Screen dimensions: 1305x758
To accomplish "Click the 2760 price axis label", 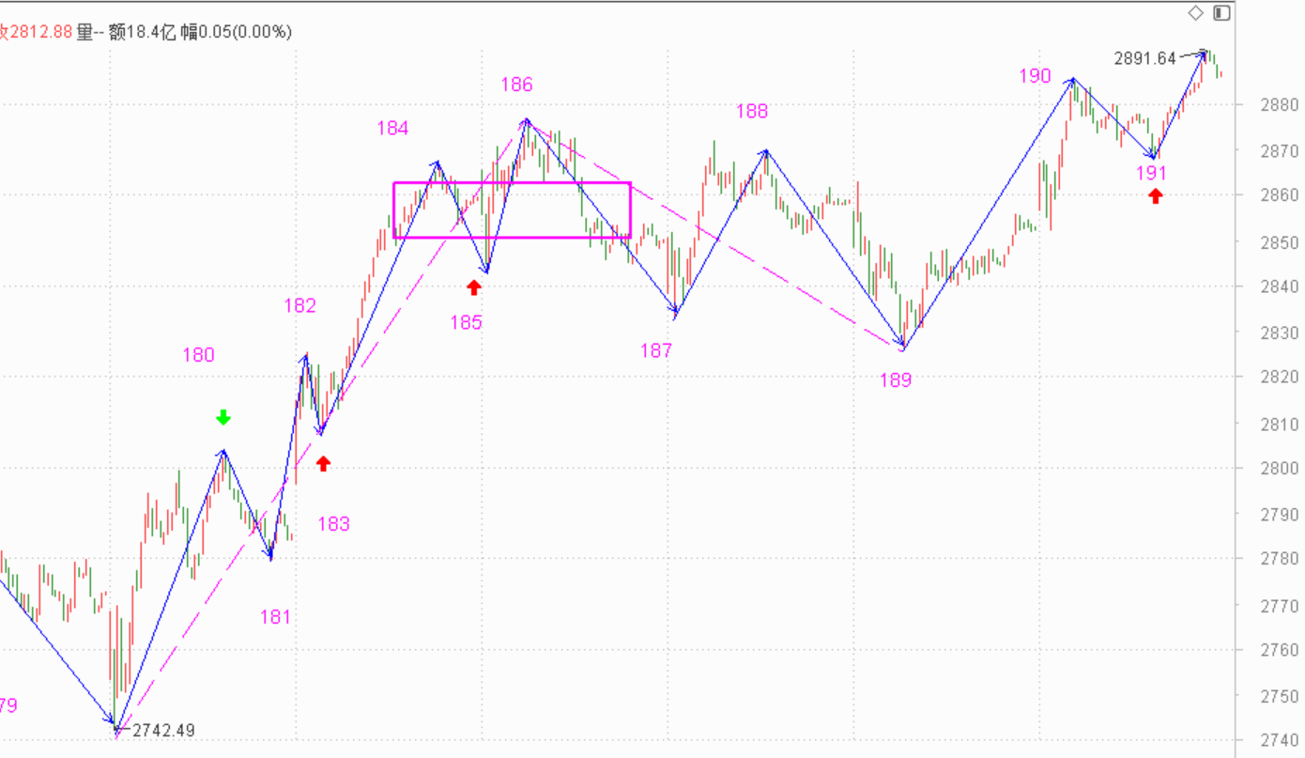I will [1280, 651].
